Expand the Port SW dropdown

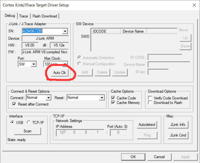click(x=34, y=64)
